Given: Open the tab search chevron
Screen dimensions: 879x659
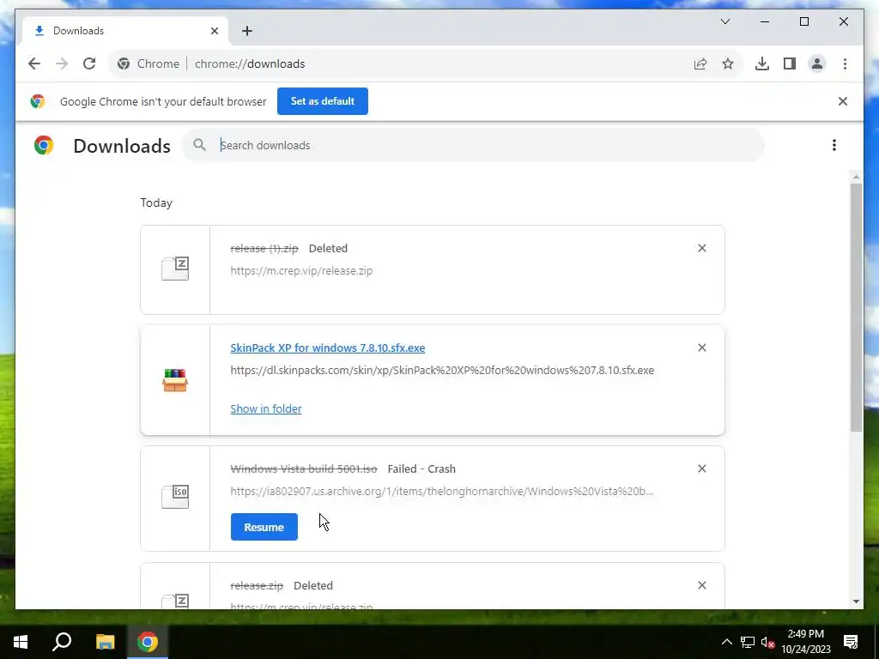Looking at the screenshot, I should click(725, 21).
